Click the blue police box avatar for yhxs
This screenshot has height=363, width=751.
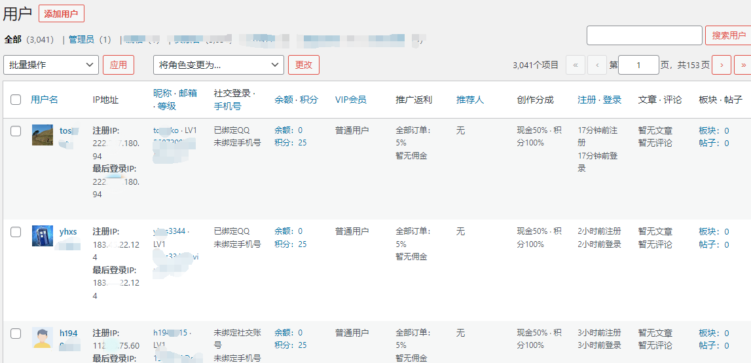43,236
